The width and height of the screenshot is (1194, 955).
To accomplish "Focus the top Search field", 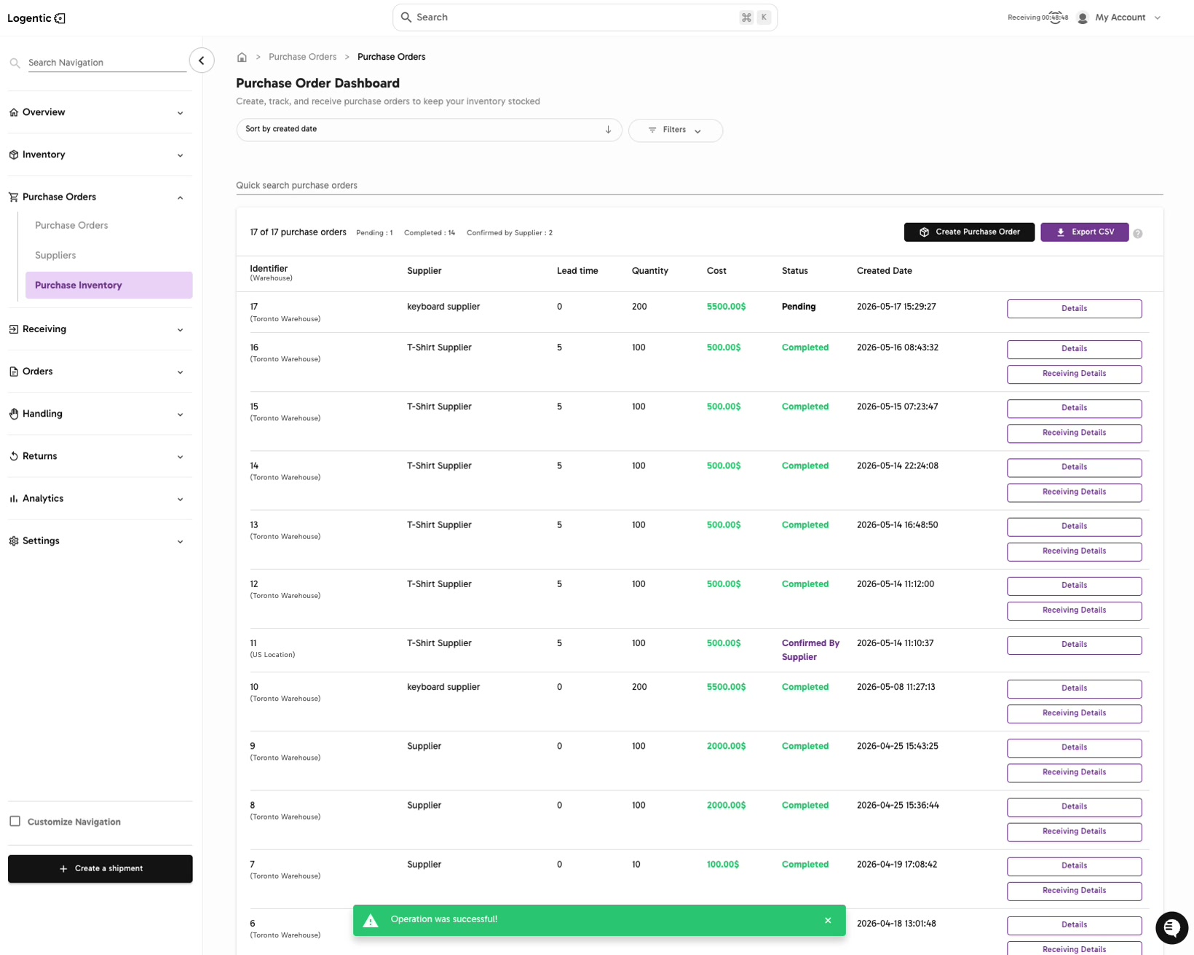I will click(585, 17).
